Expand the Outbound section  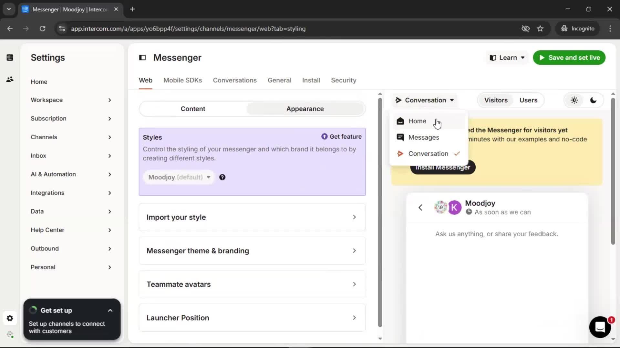coord(71,249)
